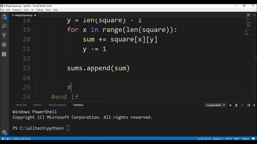
Task: Close the unsaved MagicSquare.py tab dot
Action: click(35, 15)
